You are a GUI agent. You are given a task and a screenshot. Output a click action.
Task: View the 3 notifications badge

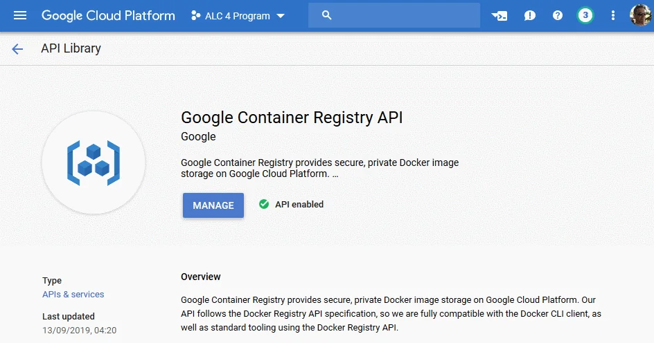585,15
